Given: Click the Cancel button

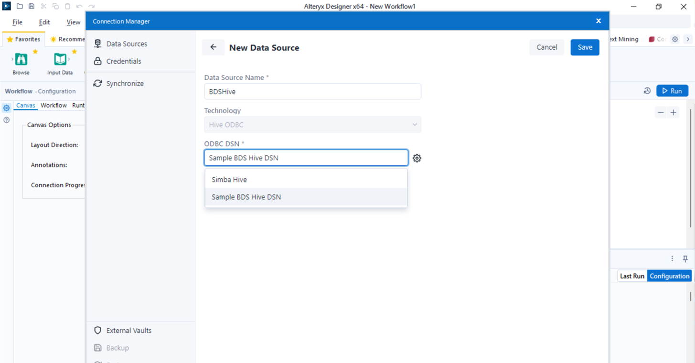Looking at the screenshot, I should click(x=546, y=47).
